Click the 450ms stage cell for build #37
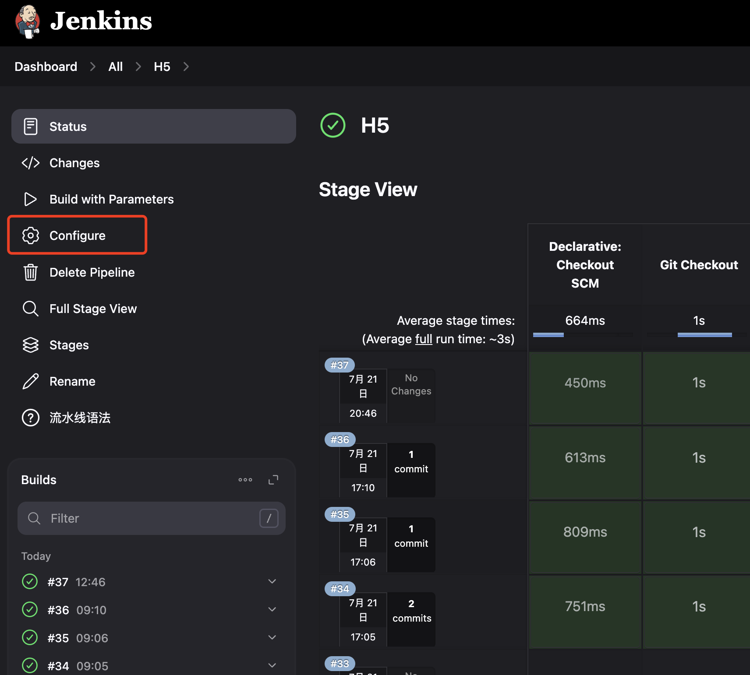The width and height of the screenshot is (750, 675). click(585, 383)
